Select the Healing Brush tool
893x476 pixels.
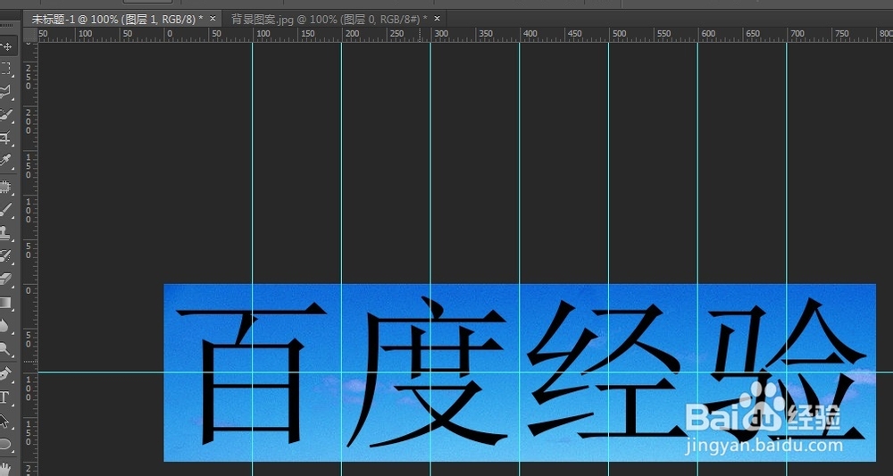point(5,187)
